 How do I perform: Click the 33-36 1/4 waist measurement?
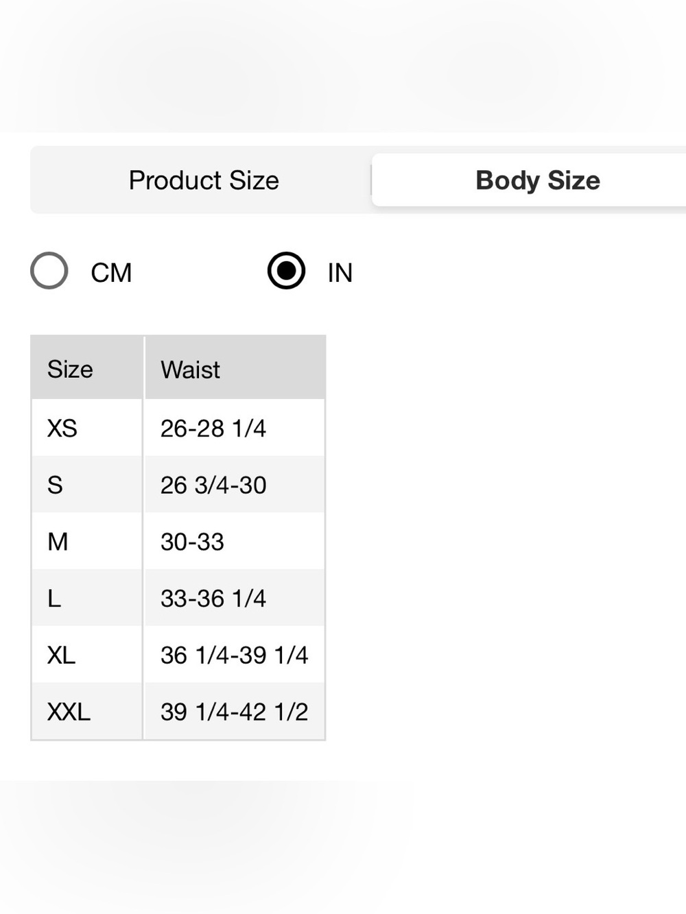coord(213,599)
